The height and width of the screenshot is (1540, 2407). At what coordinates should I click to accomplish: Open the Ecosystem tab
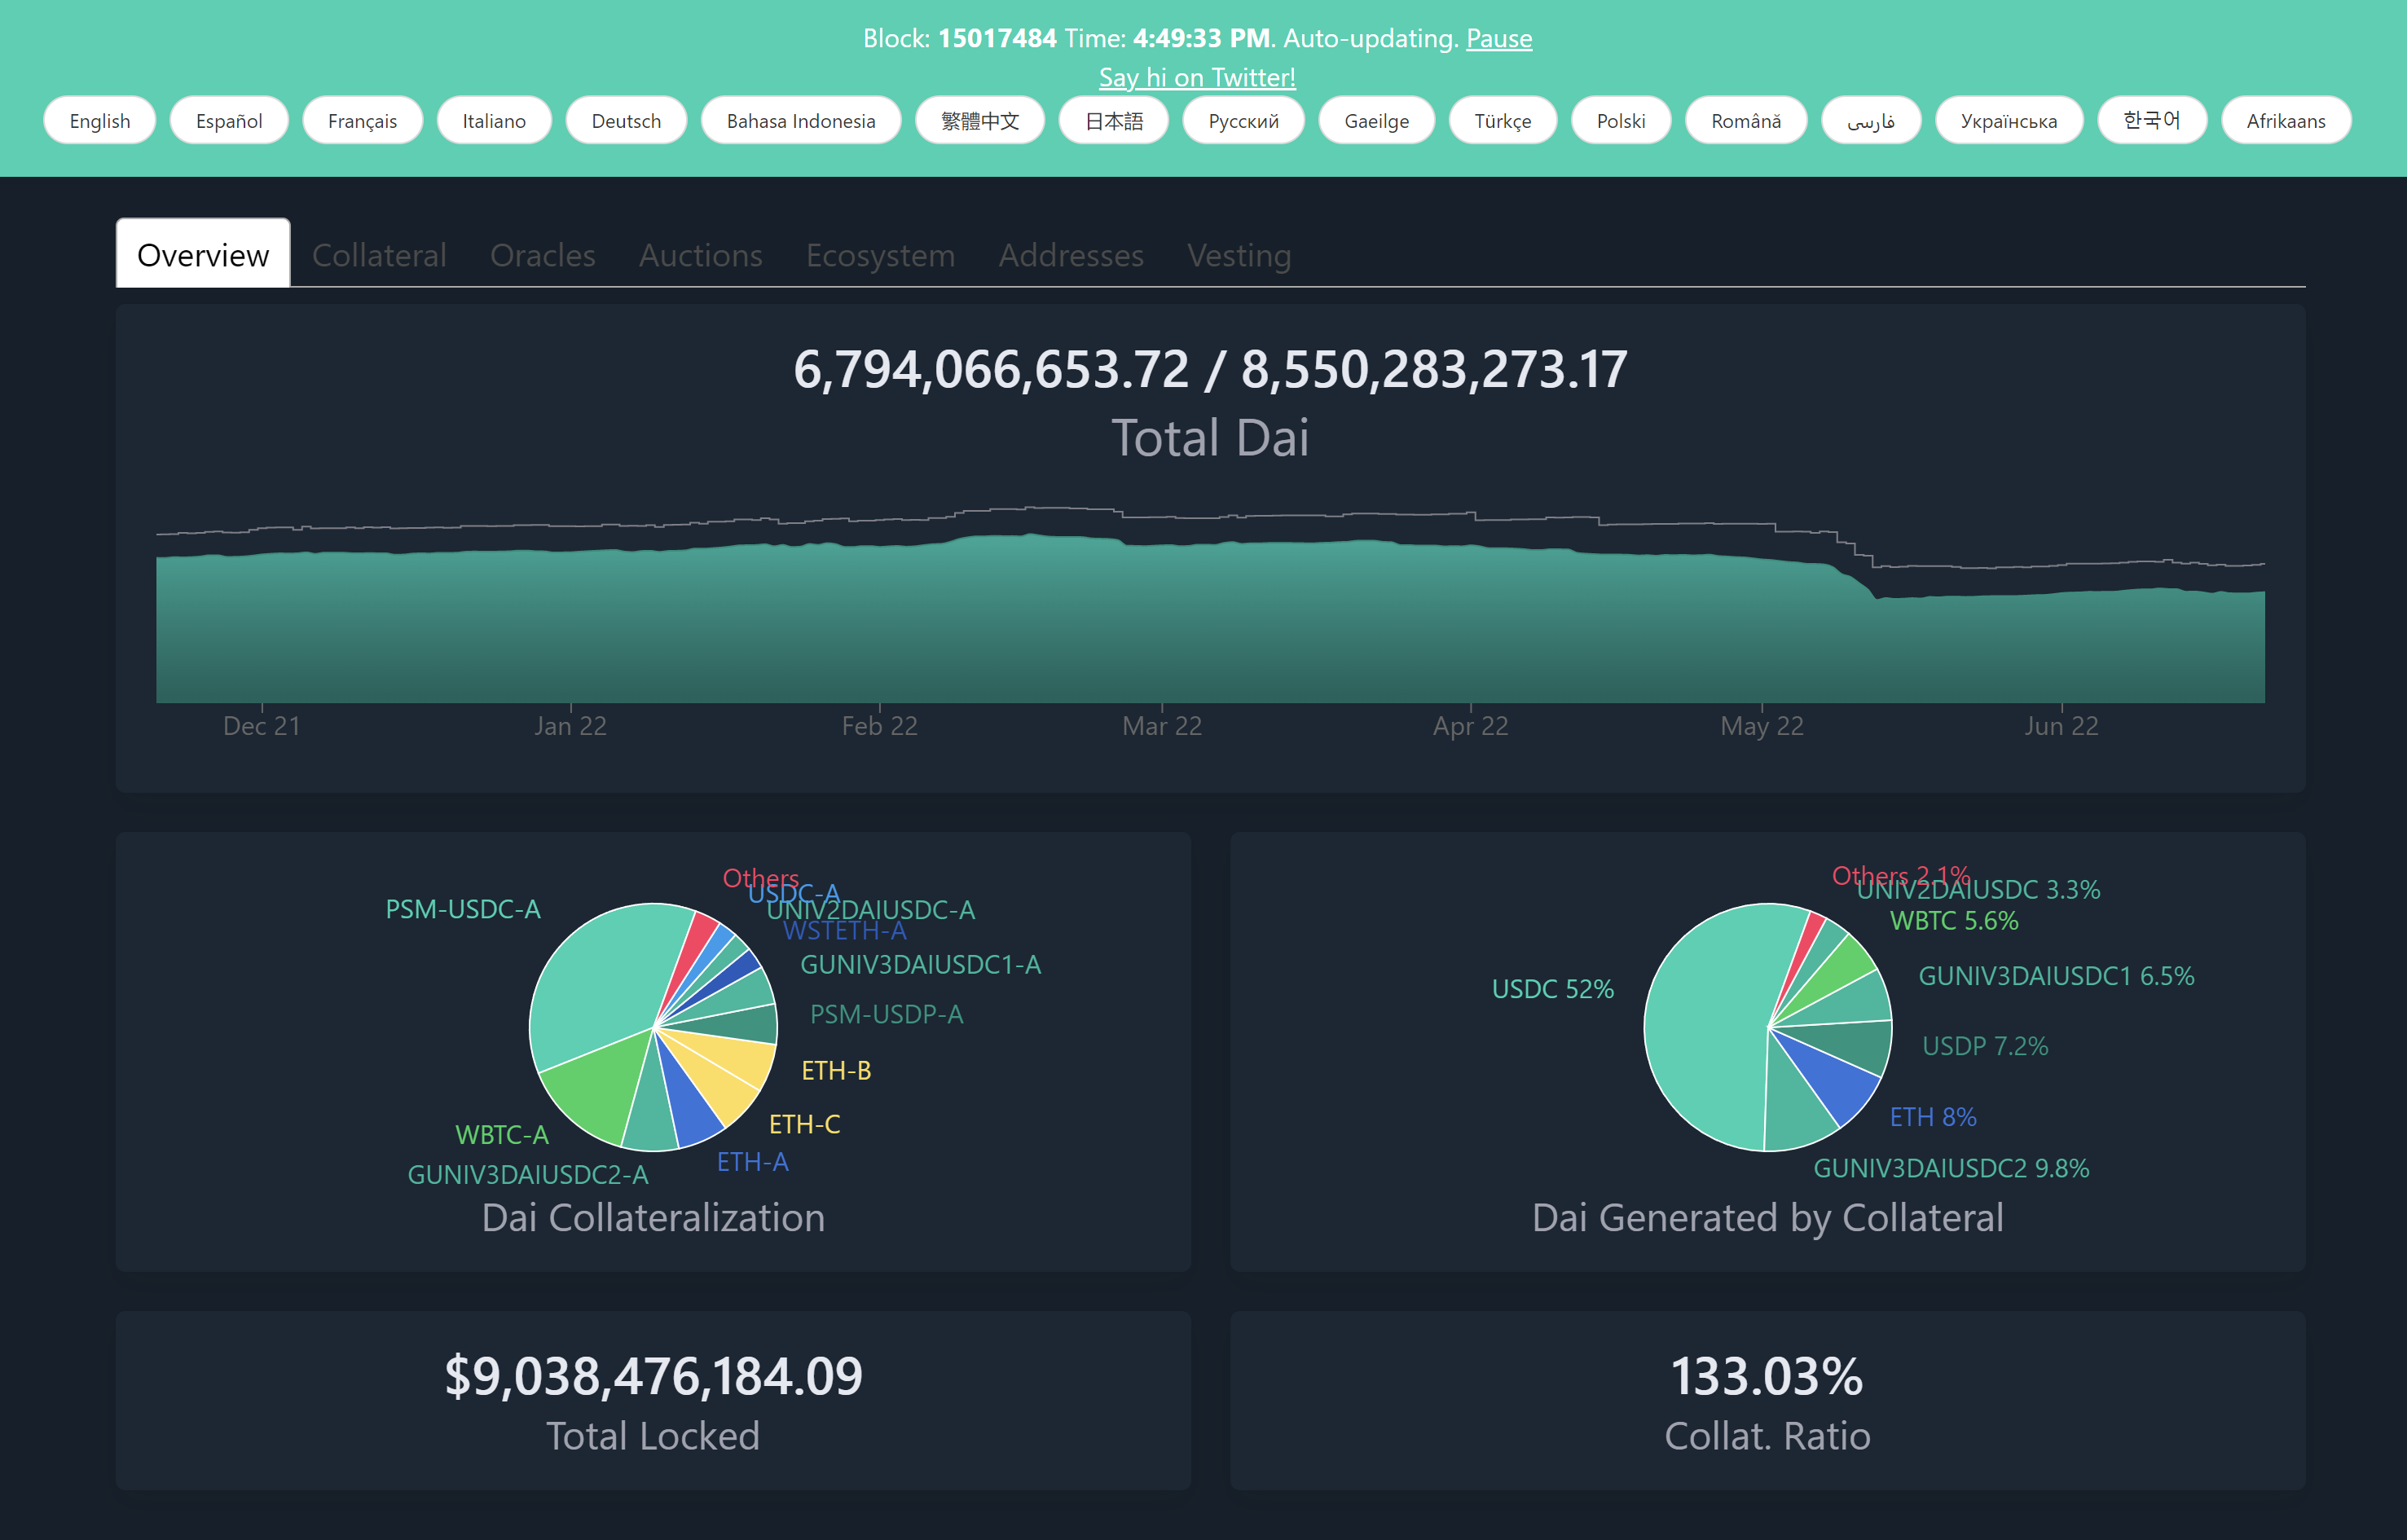(880, 255)
